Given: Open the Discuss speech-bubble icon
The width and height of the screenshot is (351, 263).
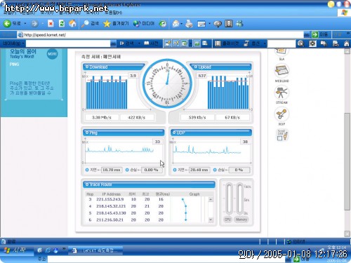Looking at the screenshot, I should pos(218,24).
